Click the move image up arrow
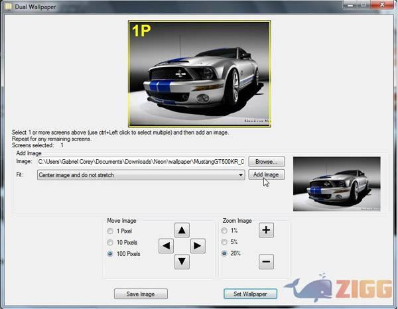This screenshot has height=309, width=398. [182, 230]
